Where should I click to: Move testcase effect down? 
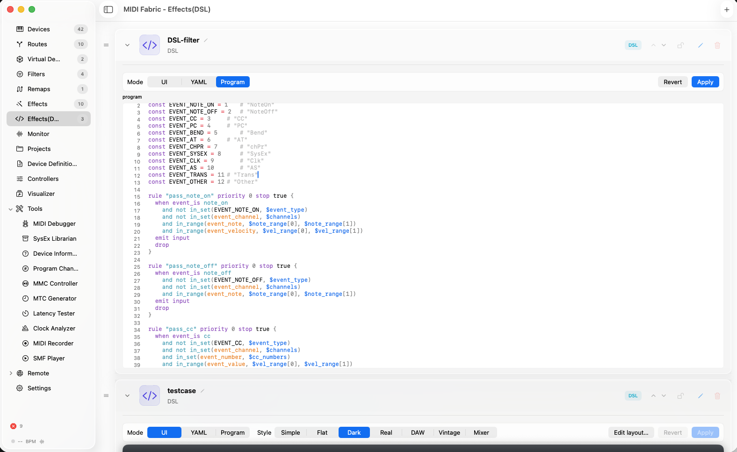[664, 396]
